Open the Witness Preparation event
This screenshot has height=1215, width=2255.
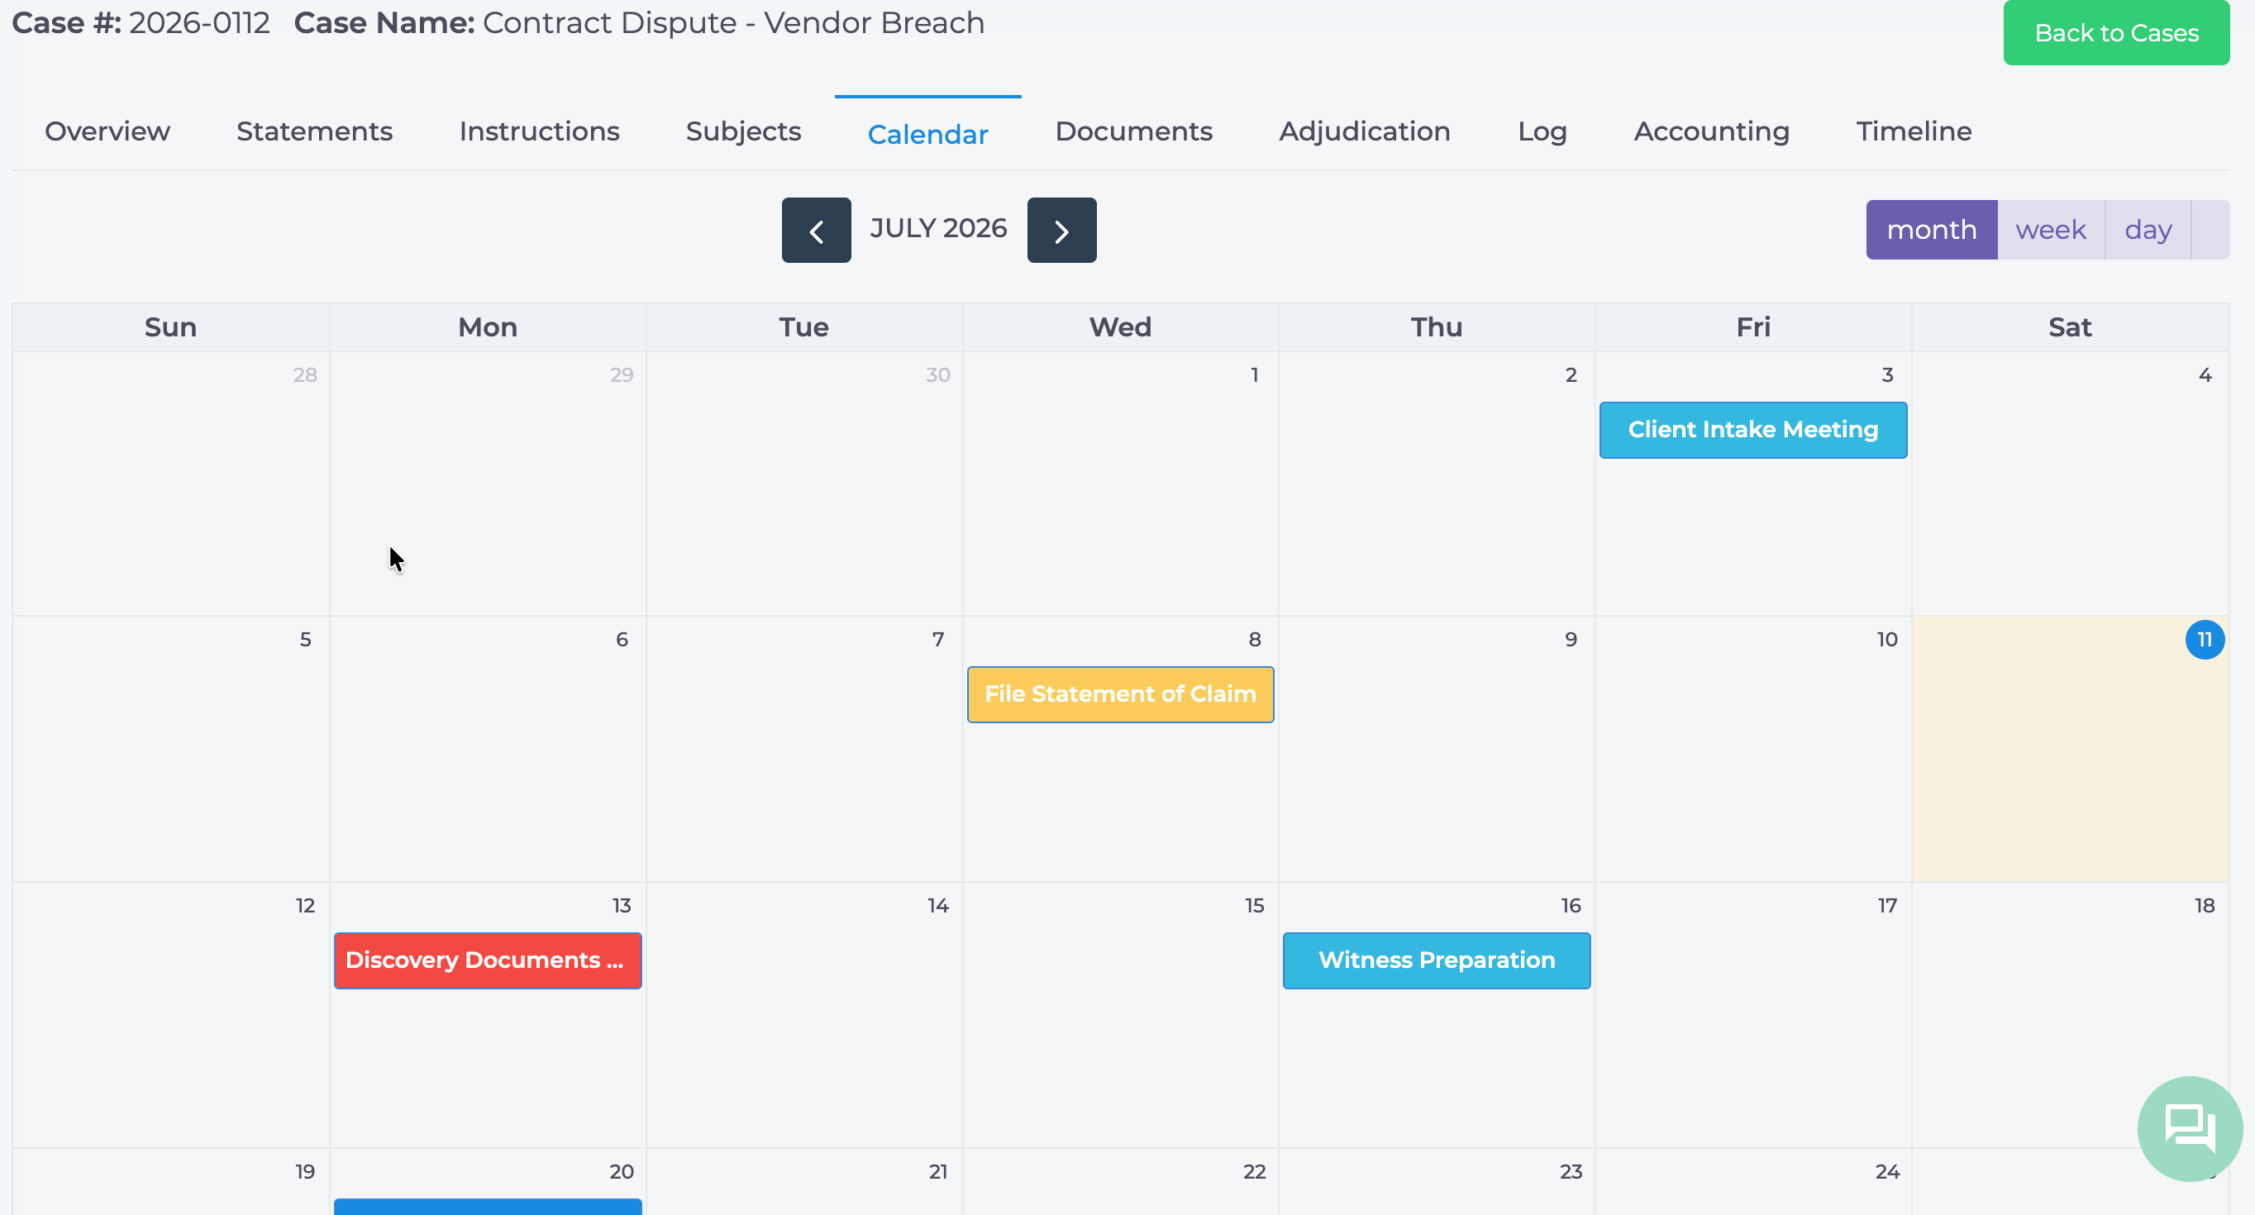click(x=1436, y=960)
